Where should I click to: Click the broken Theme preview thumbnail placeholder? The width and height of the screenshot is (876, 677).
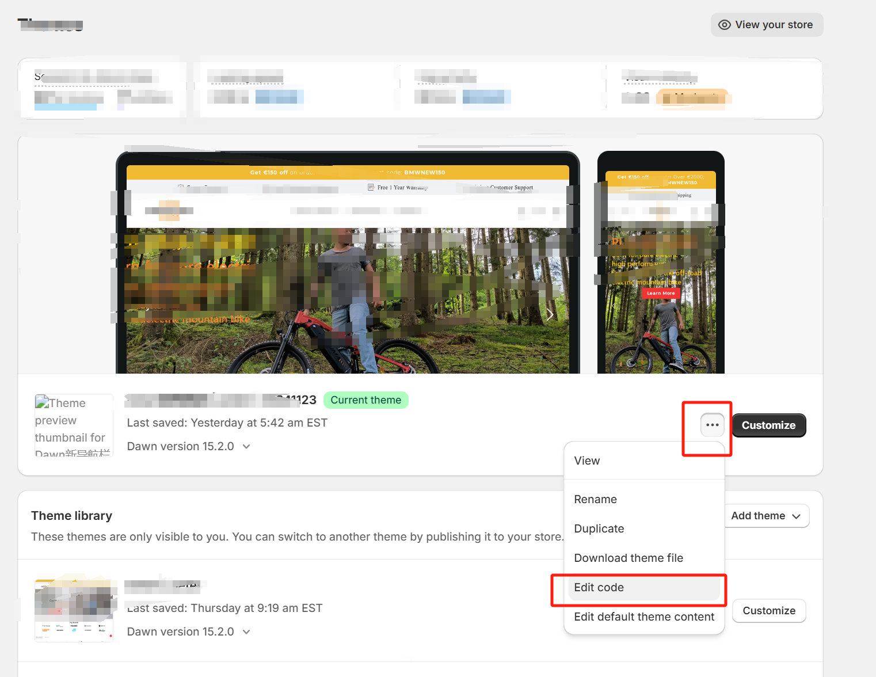point(74,425)
